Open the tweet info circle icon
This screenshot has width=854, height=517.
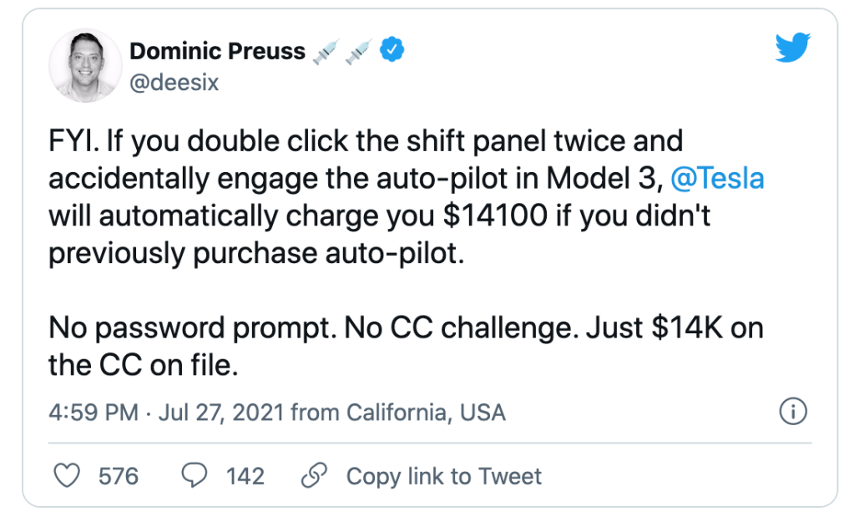tap(791, 411)
